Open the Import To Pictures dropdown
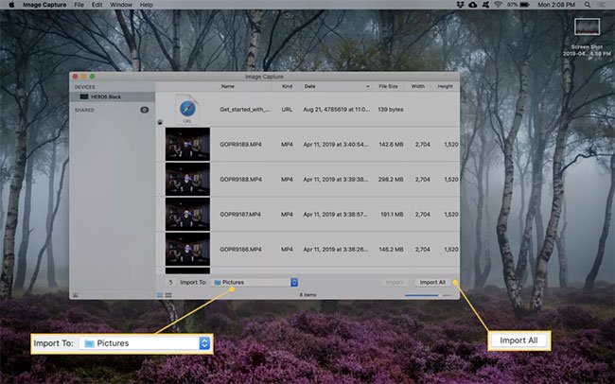The width and height of the screenshot is (615, 384). (x=255, y=282)
